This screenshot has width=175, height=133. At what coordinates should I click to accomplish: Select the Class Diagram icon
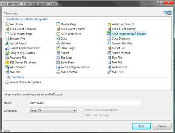pyautogui.click(x=109, y=39)
